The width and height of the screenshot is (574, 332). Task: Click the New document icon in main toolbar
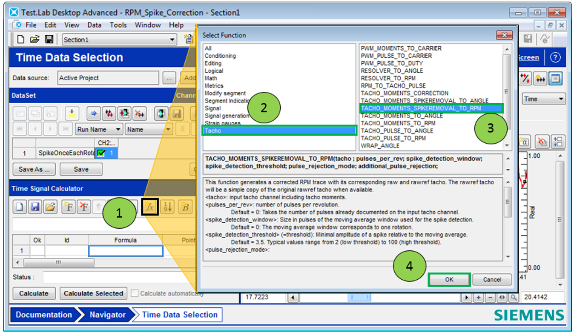click(20, 40)
